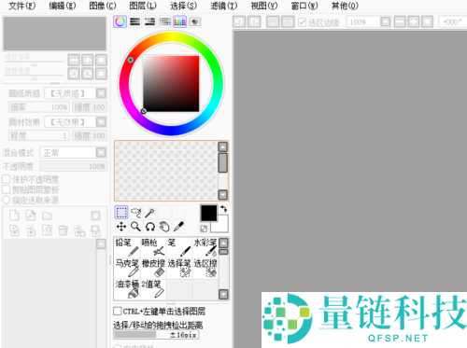Open the 文件(F) menu
Image resolution: width=467 pixels, height=348 pixels.
pyautogui.click(x=22, y=6)
